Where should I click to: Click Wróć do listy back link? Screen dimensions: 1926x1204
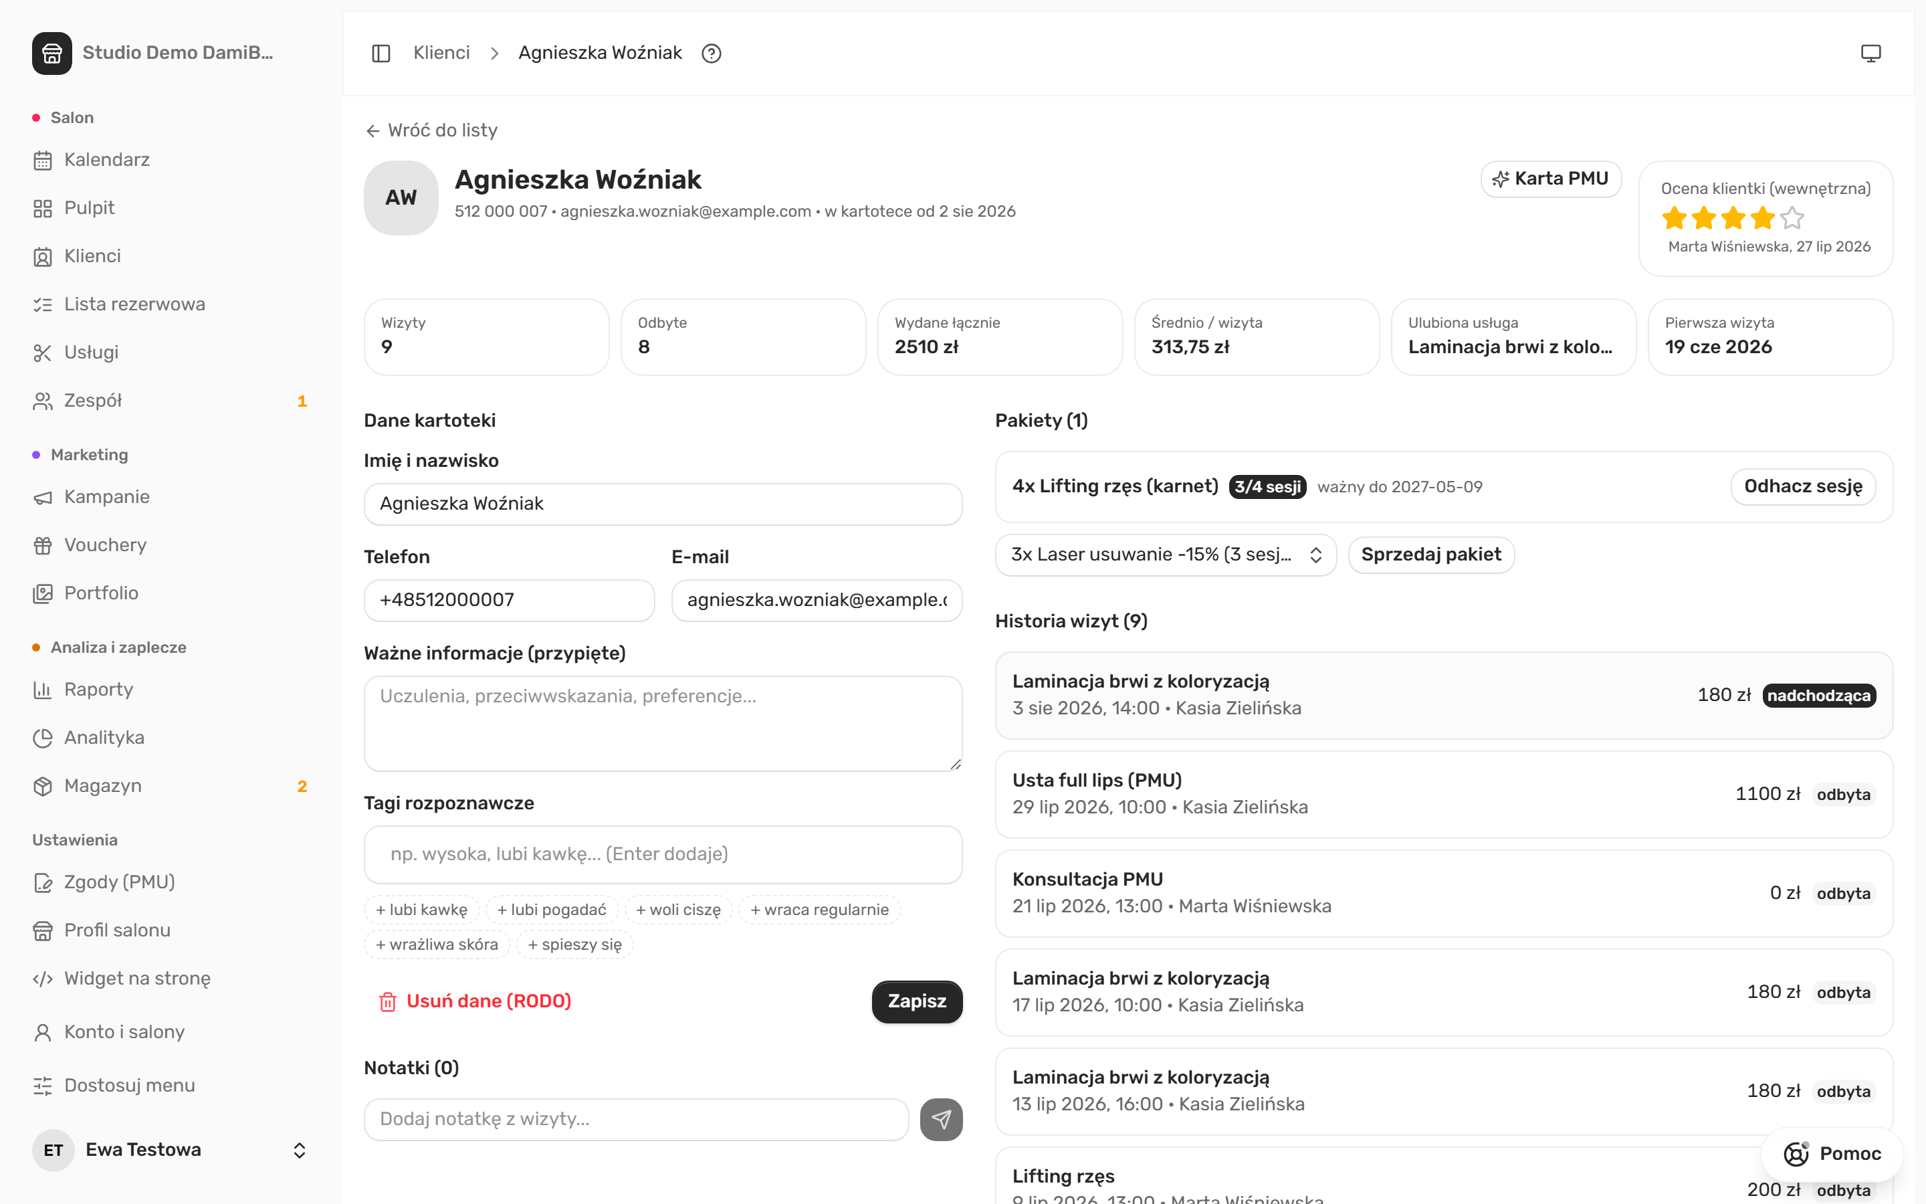431,130
